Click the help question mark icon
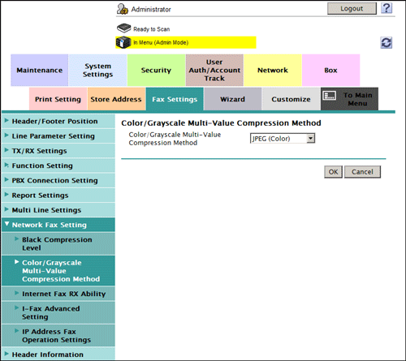The image size is (406, 361). (387, 8)
